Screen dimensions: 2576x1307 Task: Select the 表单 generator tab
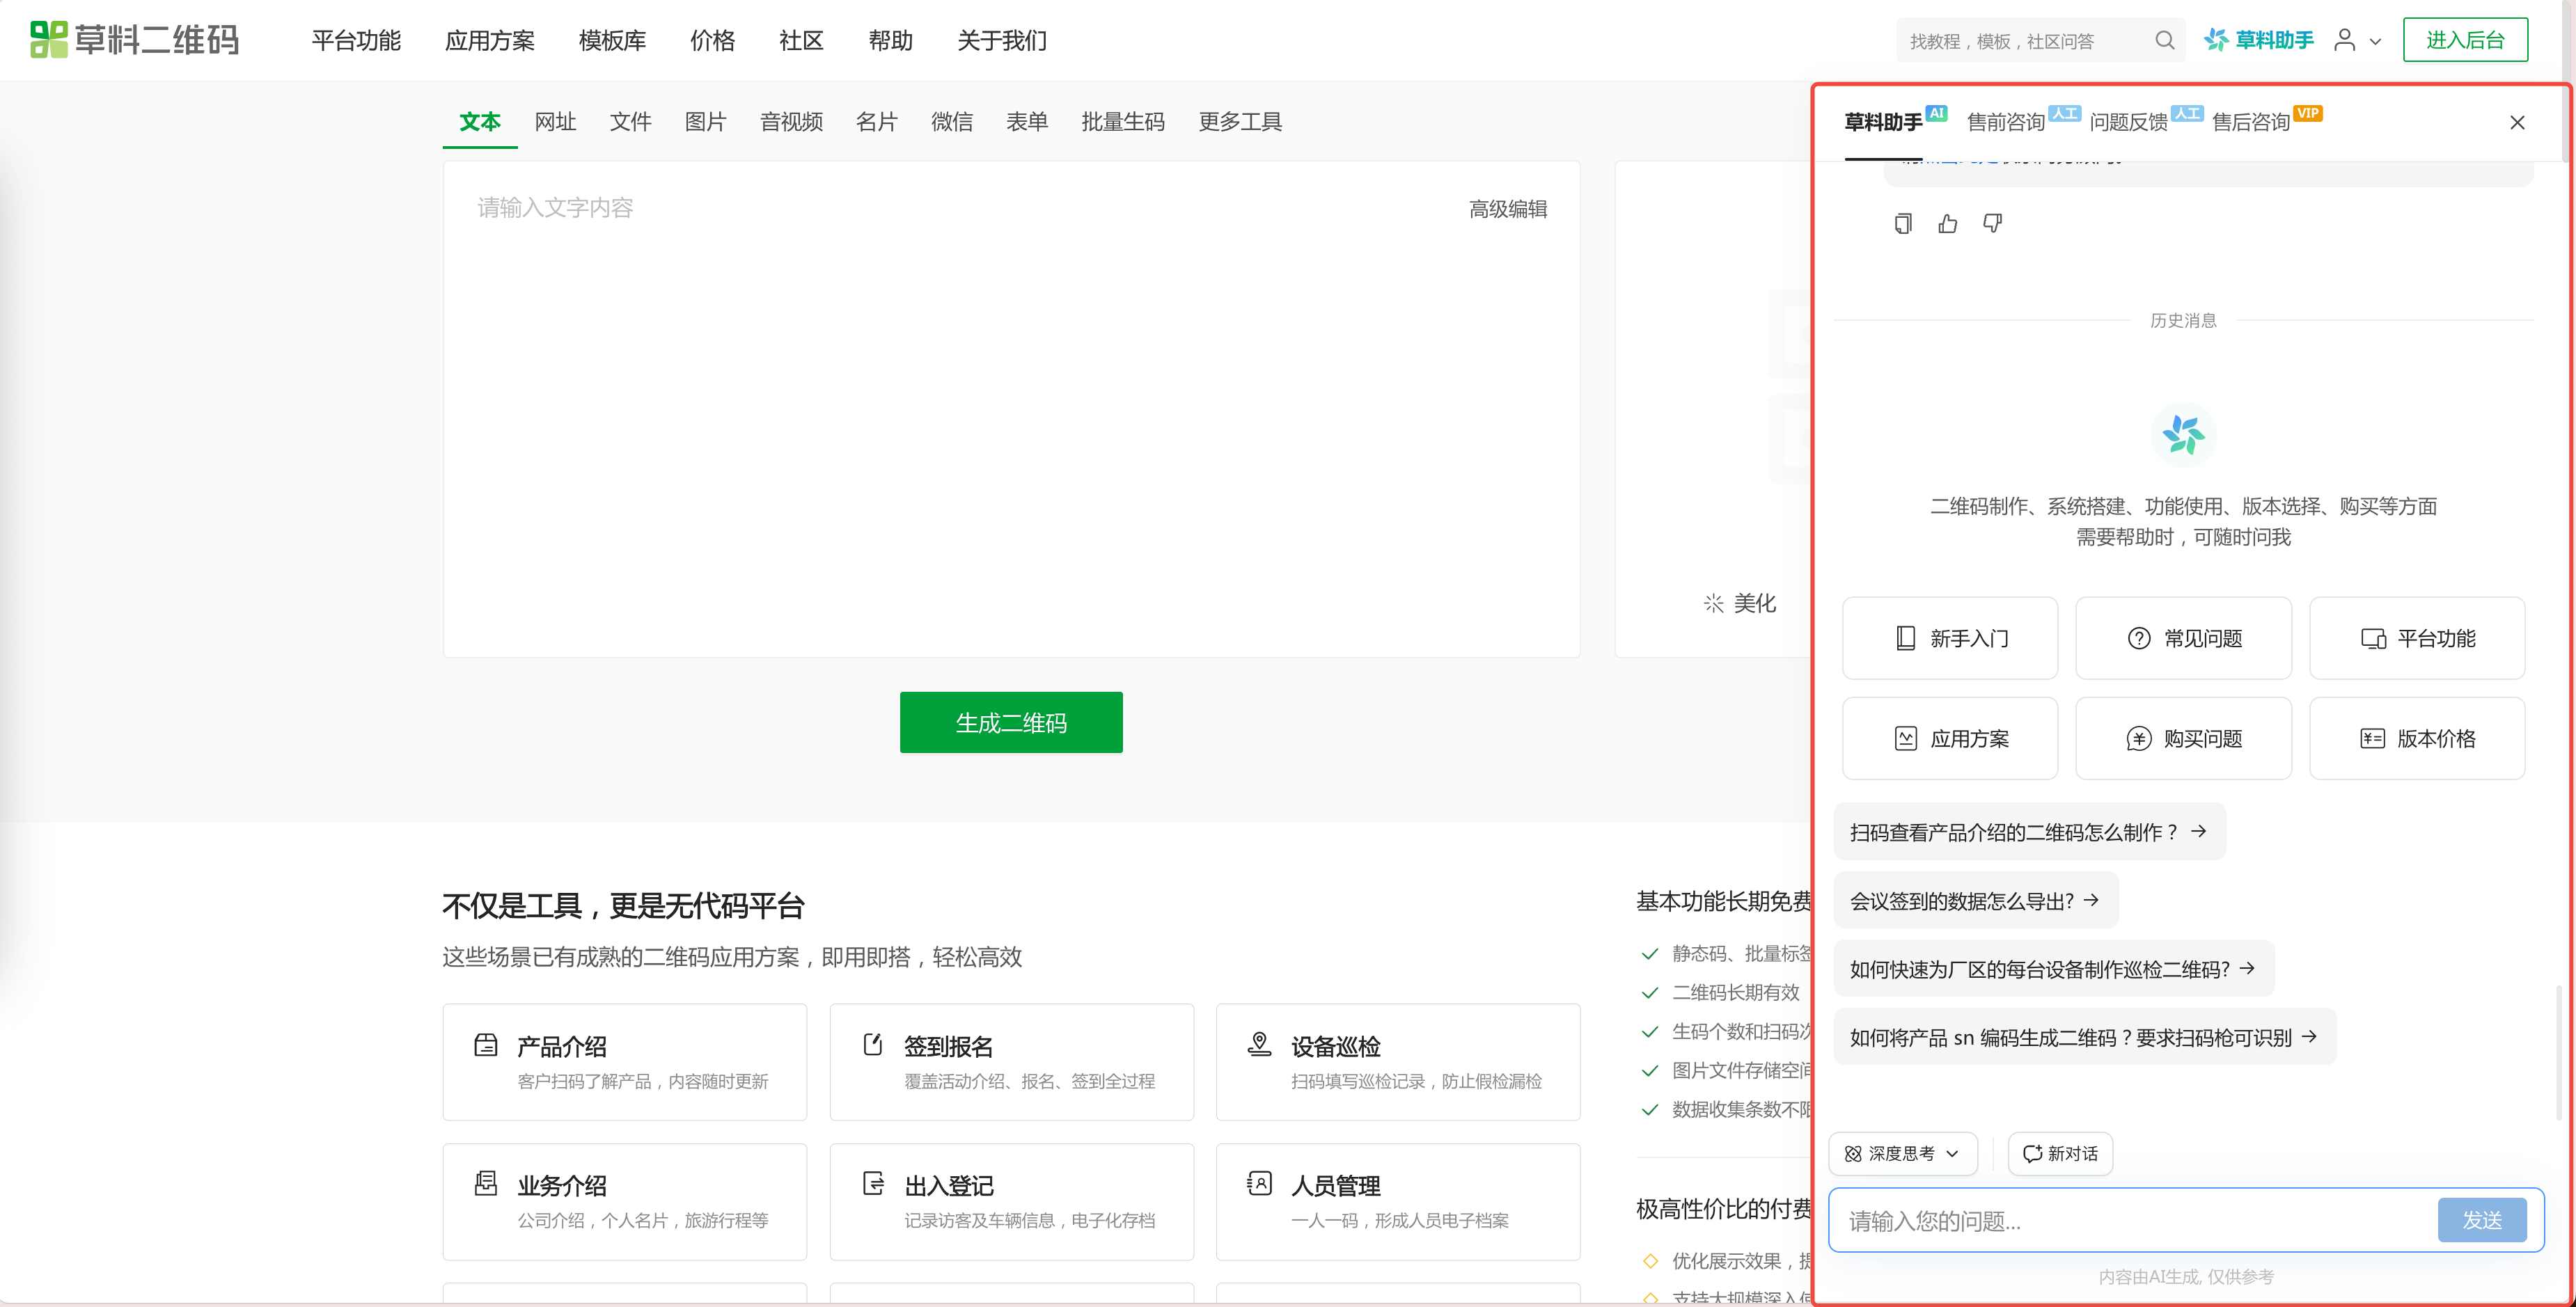(x=1027, y=122)
